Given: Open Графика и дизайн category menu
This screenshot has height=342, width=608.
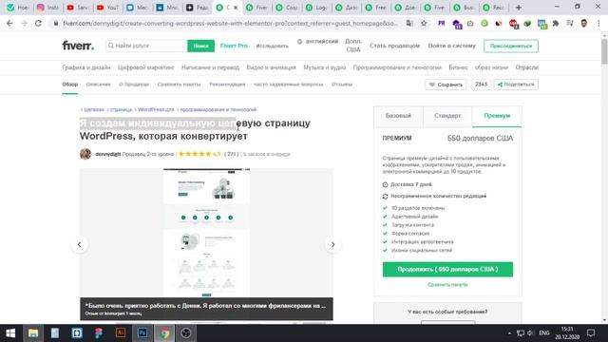Looking at the screenshot, I should click(x=86, y=67).
